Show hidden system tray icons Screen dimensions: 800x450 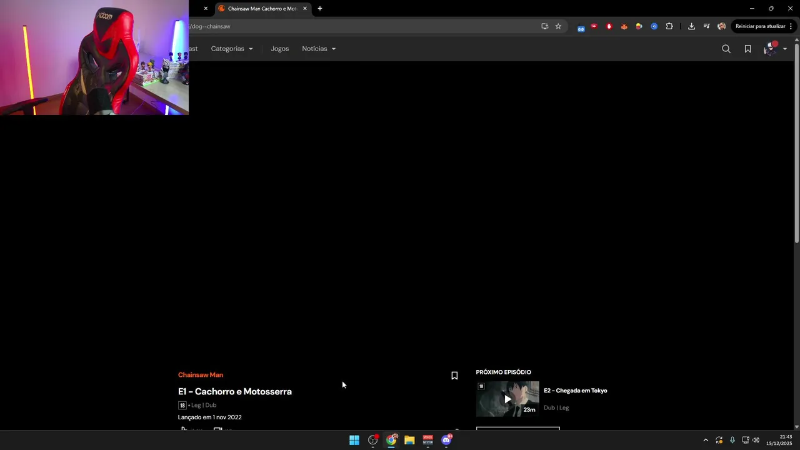click(706, 440)
